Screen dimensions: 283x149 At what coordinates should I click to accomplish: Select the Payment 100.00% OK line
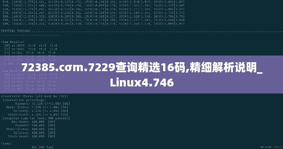click(35, 126)
